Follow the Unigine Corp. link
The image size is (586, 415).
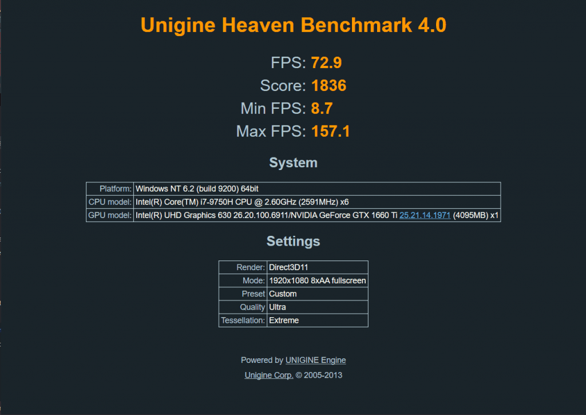[x=269, y=375]
